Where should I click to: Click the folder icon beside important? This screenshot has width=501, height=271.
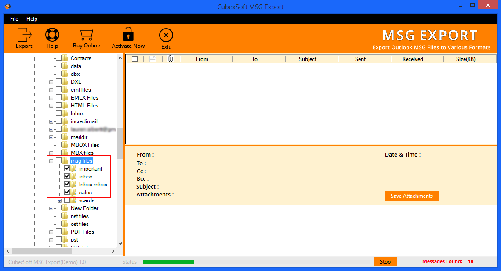tap(73, 169)
